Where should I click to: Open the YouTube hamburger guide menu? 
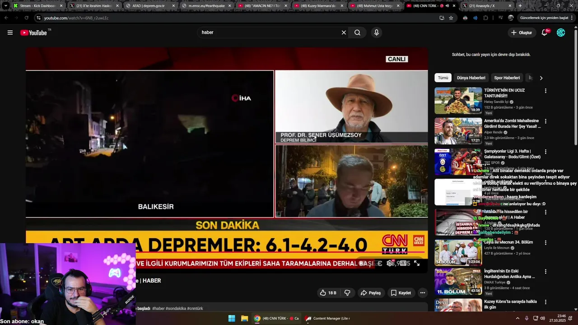pyautogui.click(x=10, y=32)
